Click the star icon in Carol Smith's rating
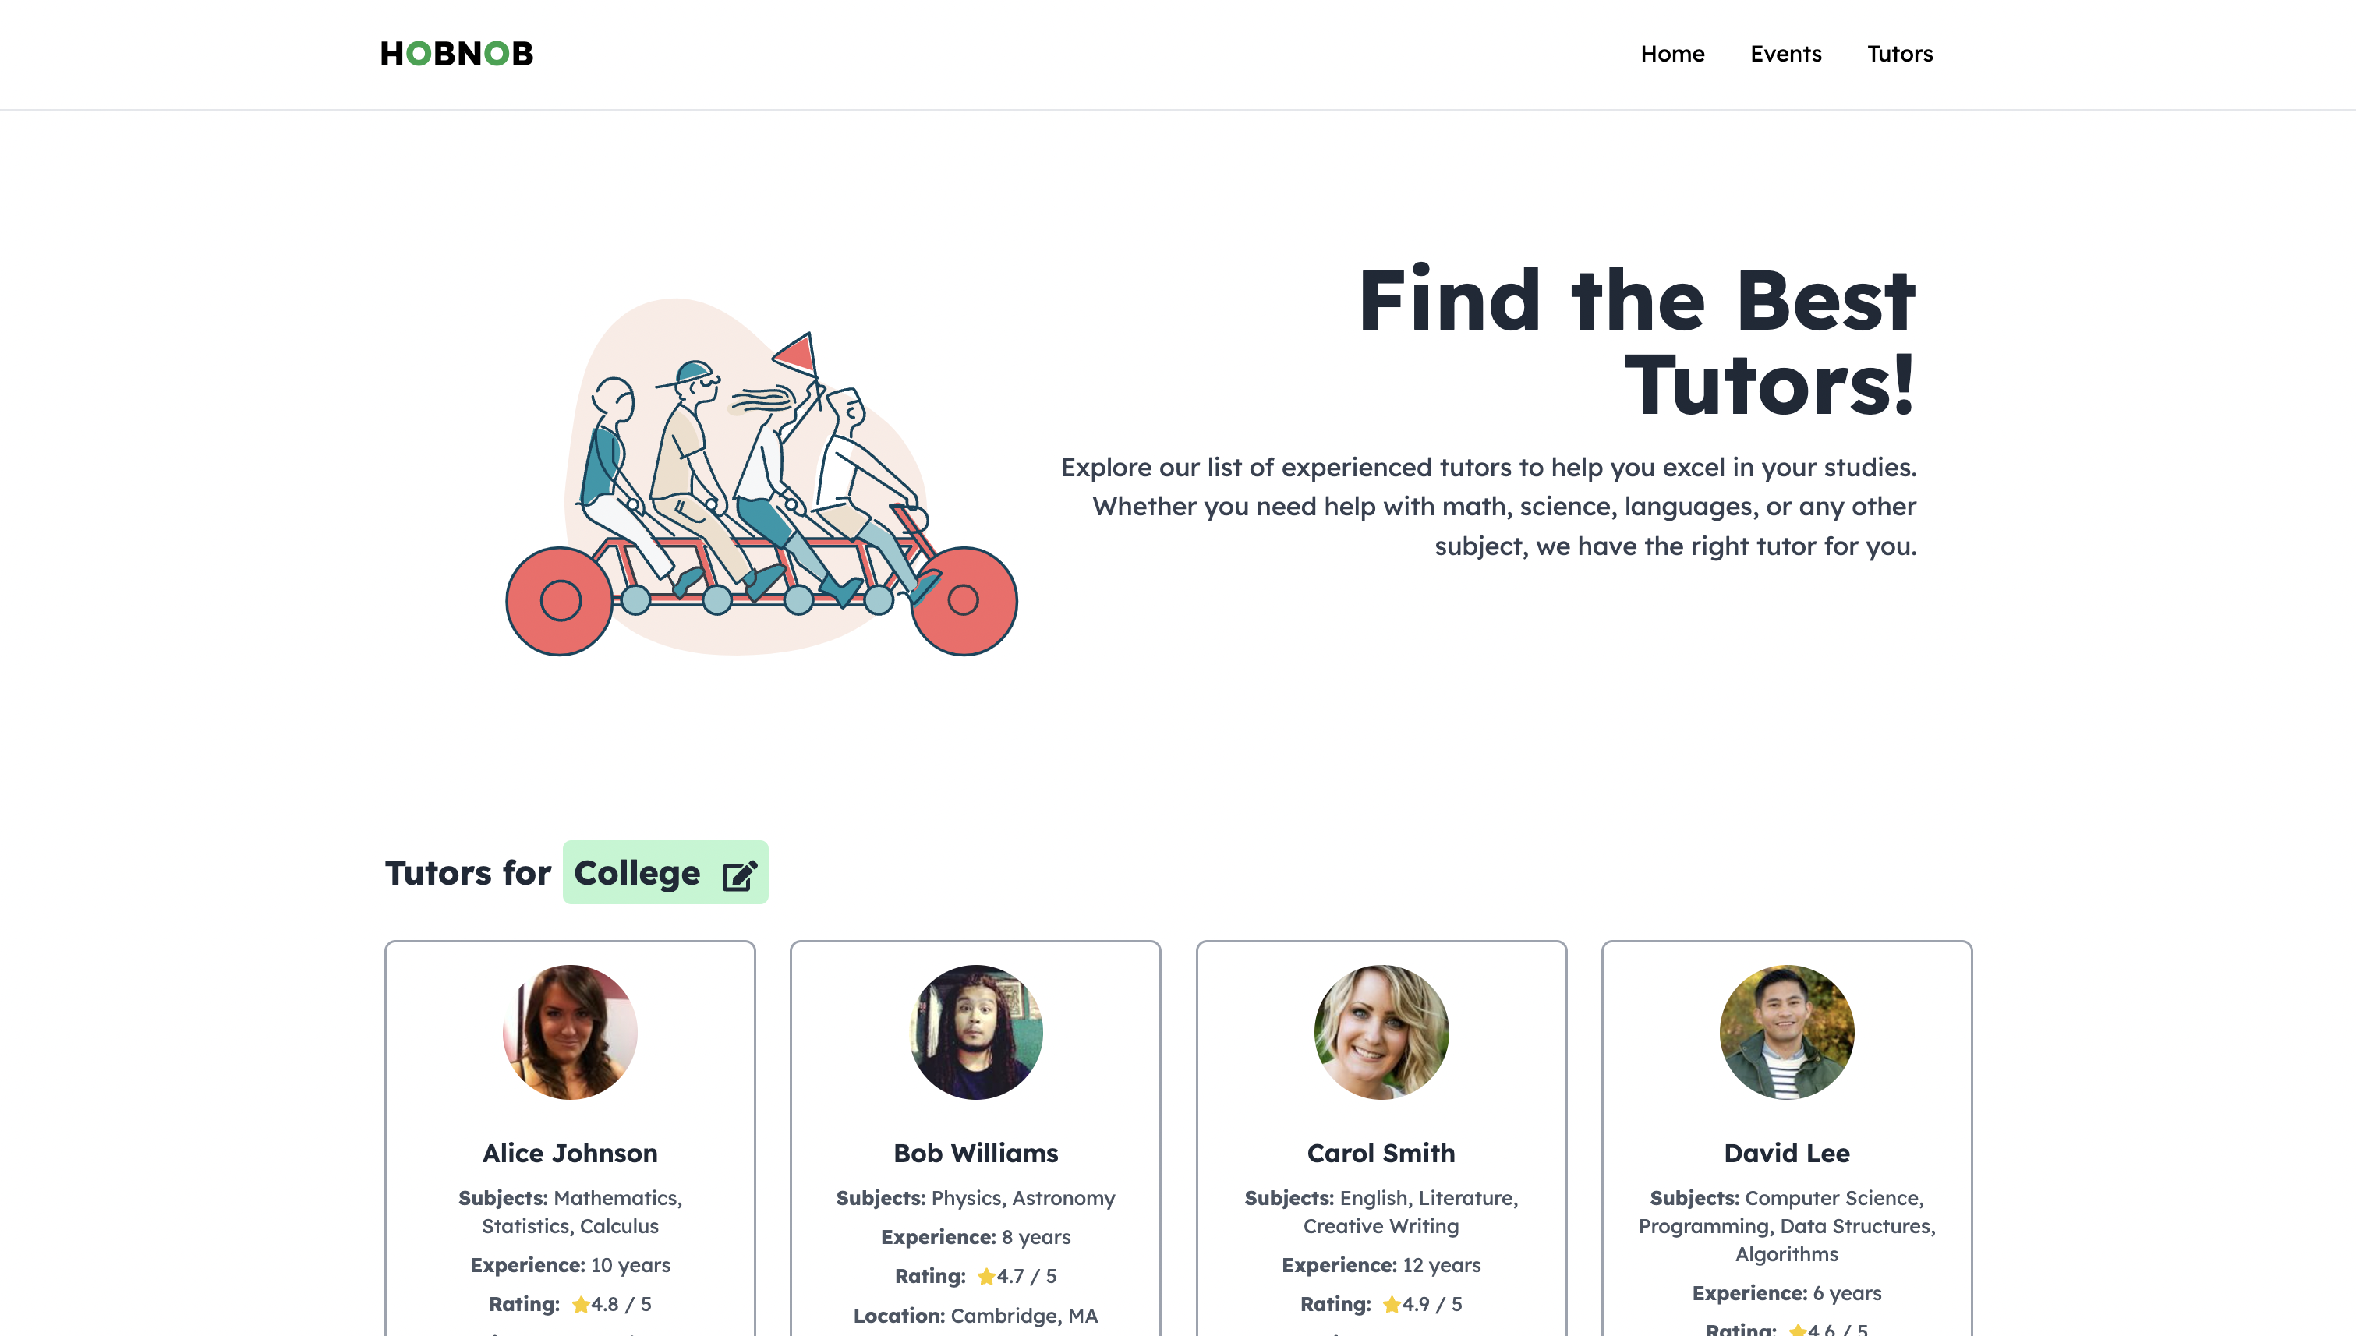 click(x=1392, y=1304)
